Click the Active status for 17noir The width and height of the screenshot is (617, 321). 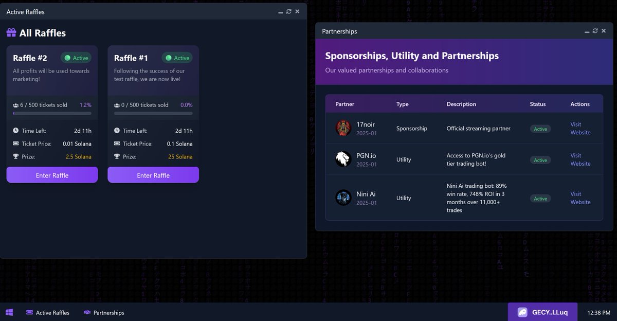click(540, 129)
